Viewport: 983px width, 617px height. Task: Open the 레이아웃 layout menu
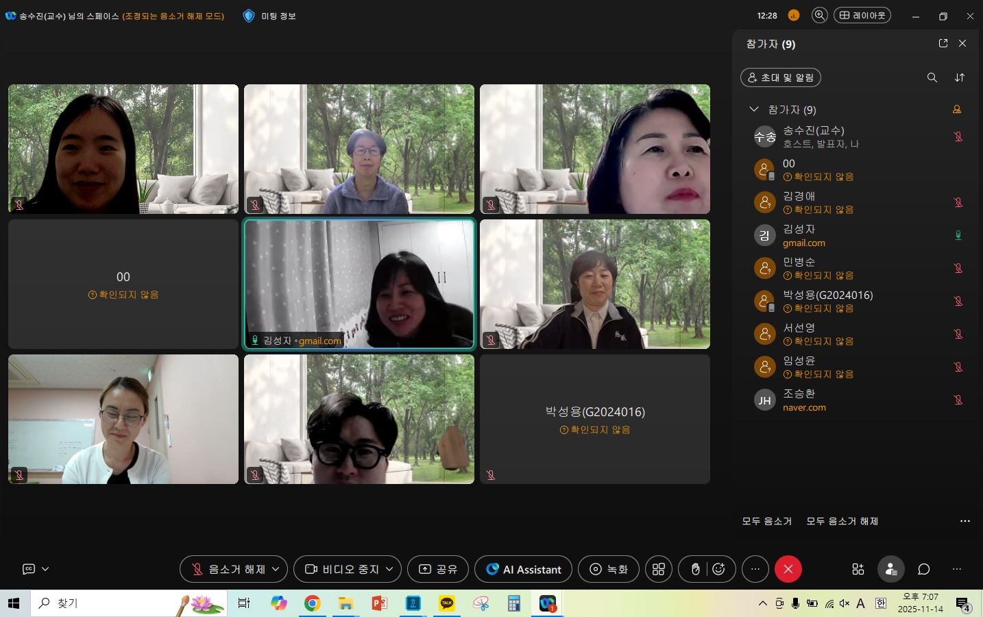tap(862, 15)
